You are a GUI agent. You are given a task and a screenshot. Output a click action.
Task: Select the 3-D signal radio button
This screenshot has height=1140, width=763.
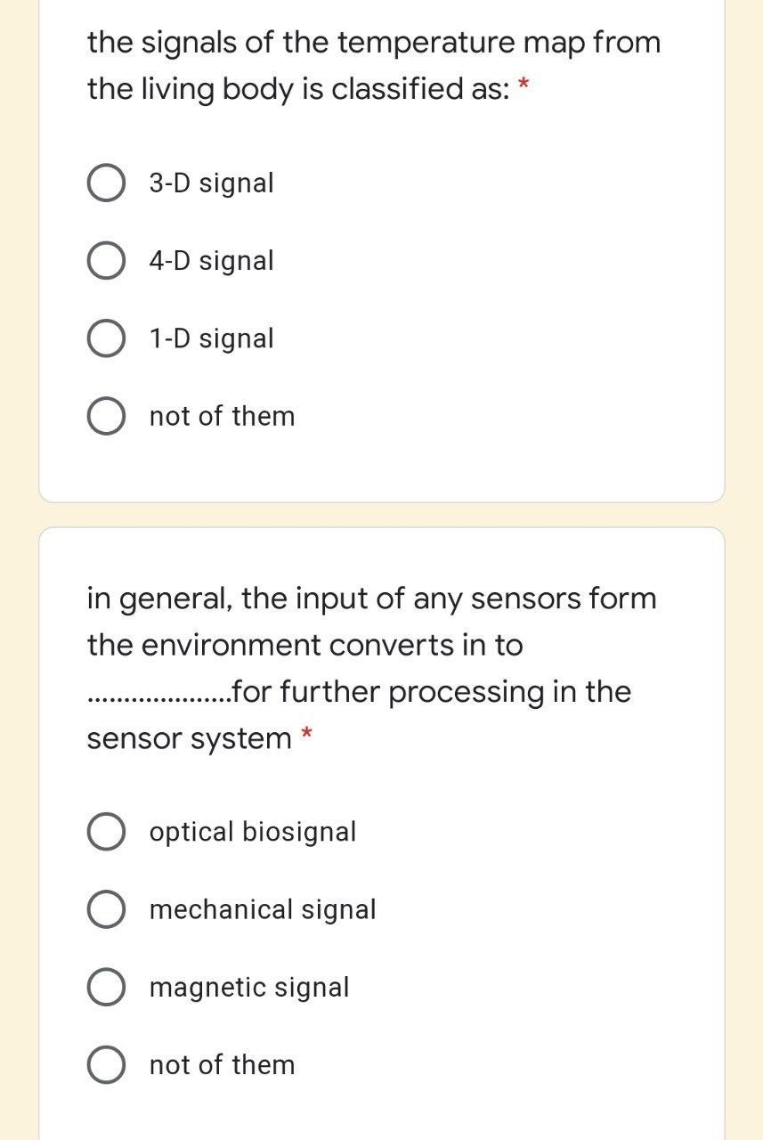click(105, 183)
